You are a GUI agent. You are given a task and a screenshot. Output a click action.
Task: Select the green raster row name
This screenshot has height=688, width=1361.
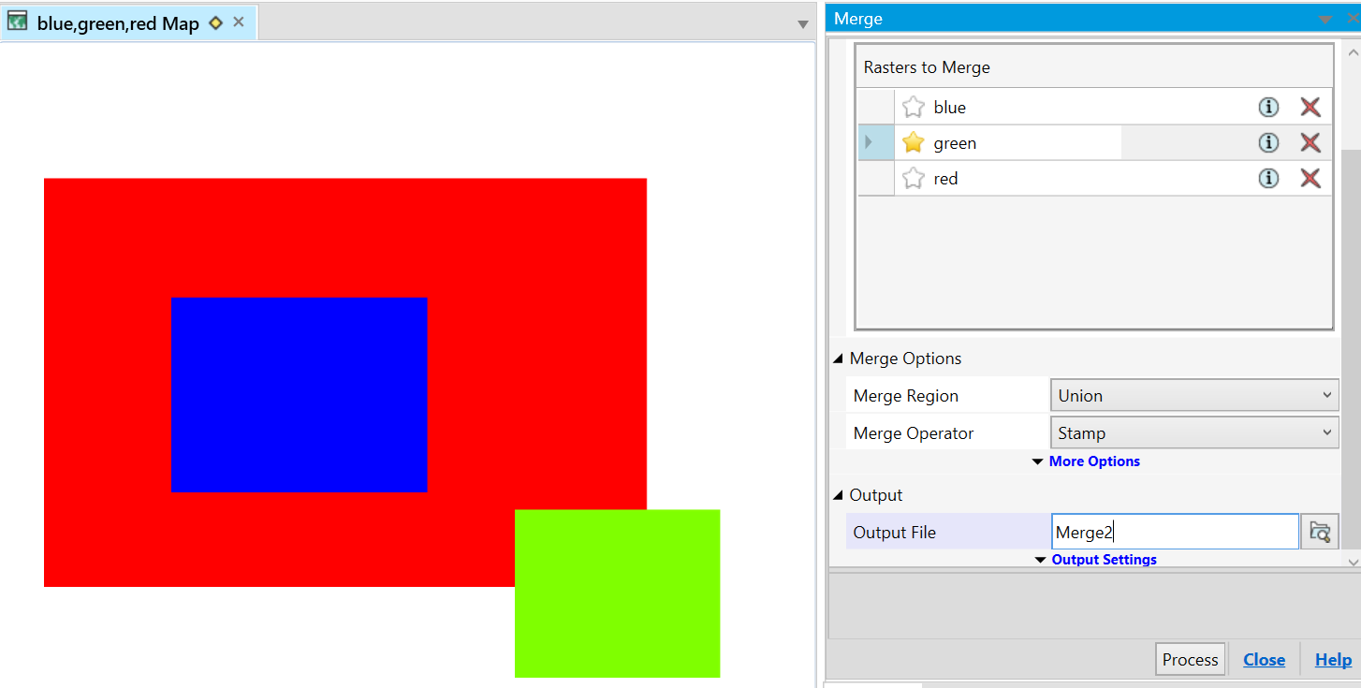coord(955,143)
